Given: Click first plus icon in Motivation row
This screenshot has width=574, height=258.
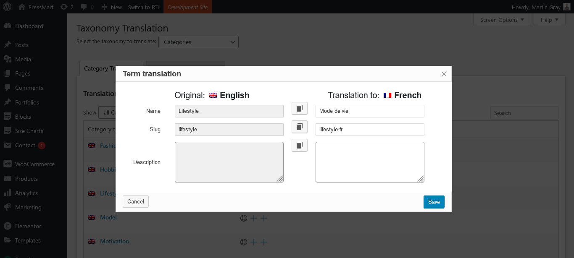Looking at the screenshot, I should tap(254, 242).
